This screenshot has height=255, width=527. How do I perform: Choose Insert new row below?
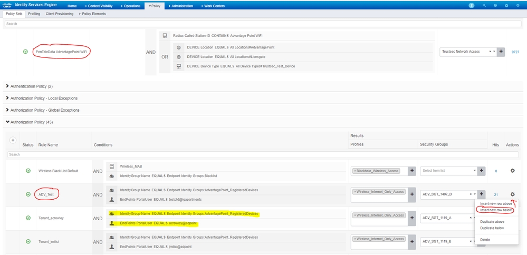click(x=496, y=210)
